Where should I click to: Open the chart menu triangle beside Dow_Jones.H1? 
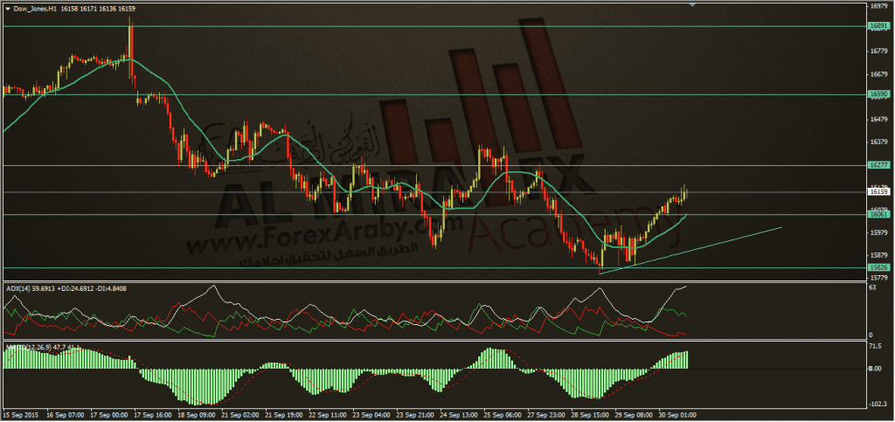pos(7,9)
